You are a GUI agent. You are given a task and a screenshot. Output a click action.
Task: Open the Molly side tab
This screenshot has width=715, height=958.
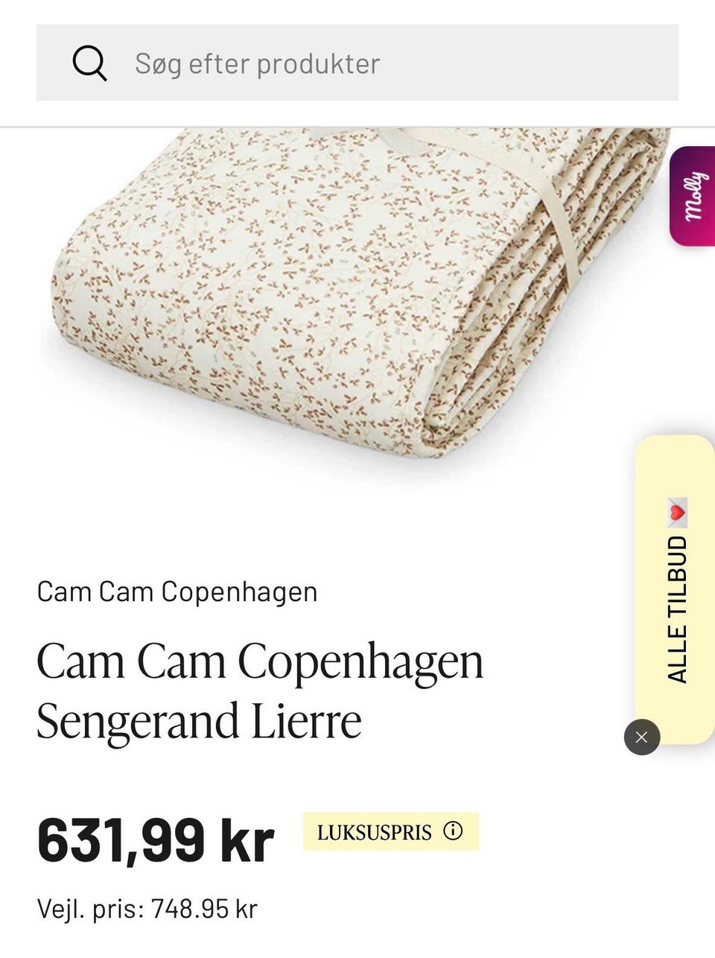pos(693,197)
